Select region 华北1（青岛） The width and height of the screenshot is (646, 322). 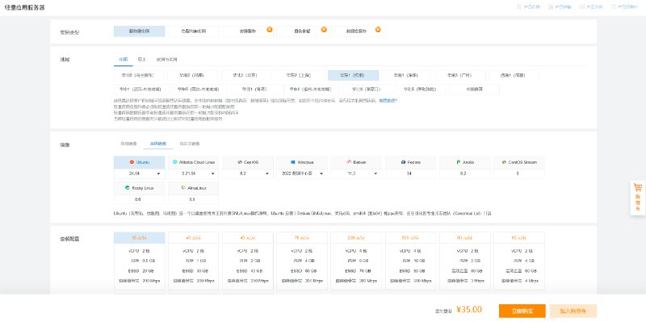[254, 89]
